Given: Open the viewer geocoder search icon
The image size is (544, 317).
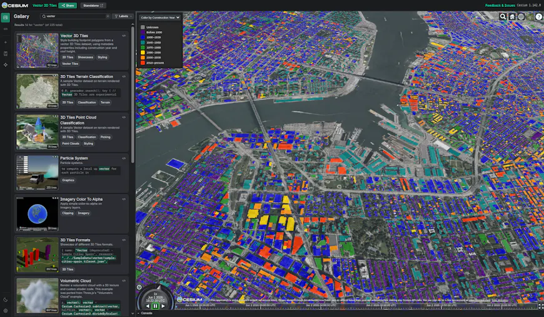Looking at the screenshot, I should (503, 17).
